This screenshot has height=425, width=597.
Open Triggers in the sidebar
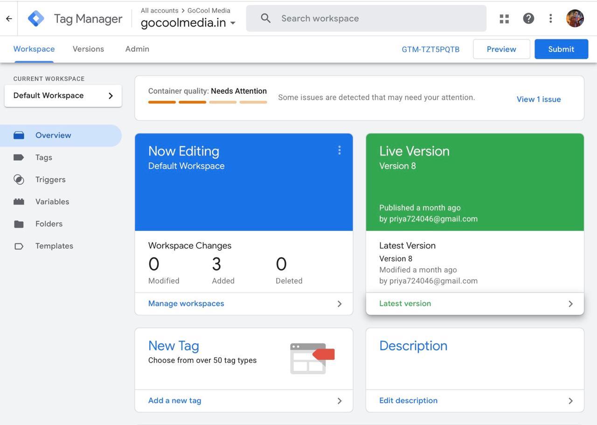tap(50, 180)
